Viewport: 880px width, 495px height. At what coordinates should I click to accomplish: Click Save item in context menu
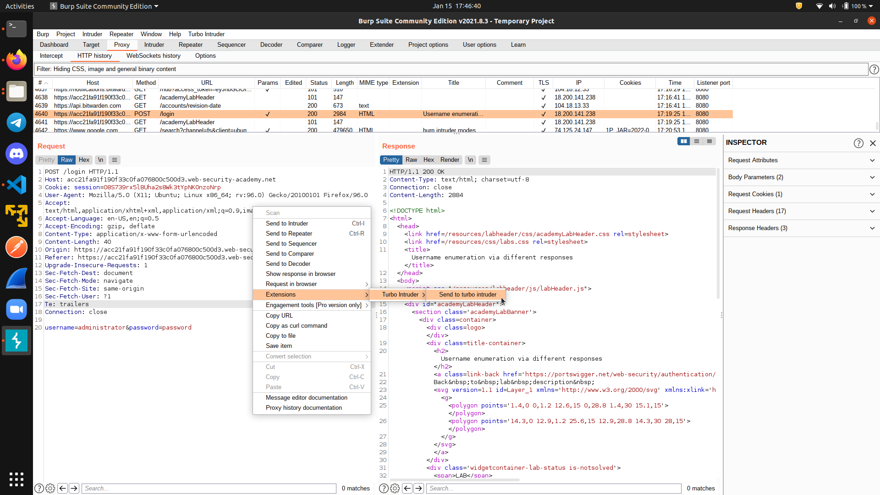click(312, 346)
